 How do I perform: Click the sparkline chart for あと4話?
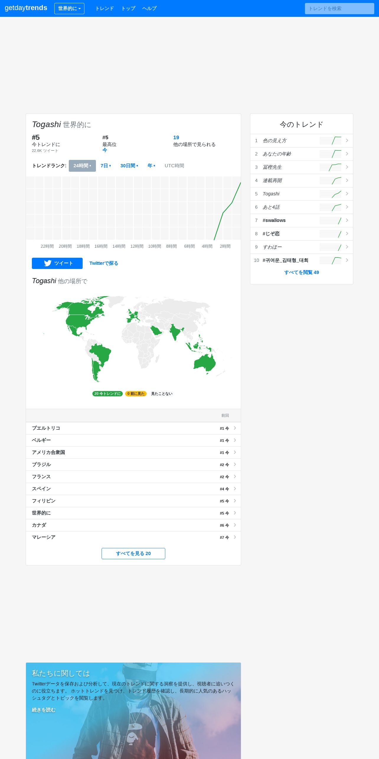tap(330, 207)
